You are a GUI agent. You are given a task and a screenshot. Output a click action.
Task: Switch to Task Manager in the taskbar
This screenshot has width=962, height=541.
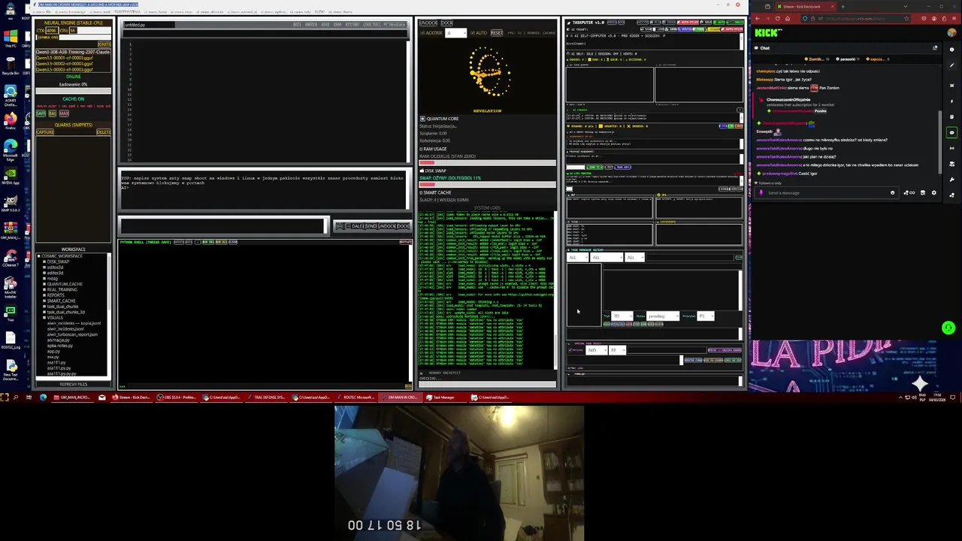pos(444,397)
